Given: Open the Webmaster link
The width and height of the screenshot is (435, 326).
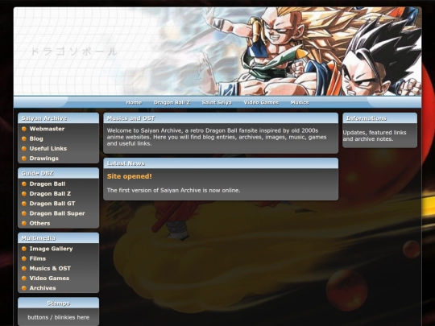Looking at the screenshot, I should coord(47,129).
